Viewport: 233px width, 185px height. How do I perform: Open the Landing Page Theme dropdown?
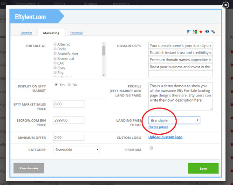tap(174, 120)
